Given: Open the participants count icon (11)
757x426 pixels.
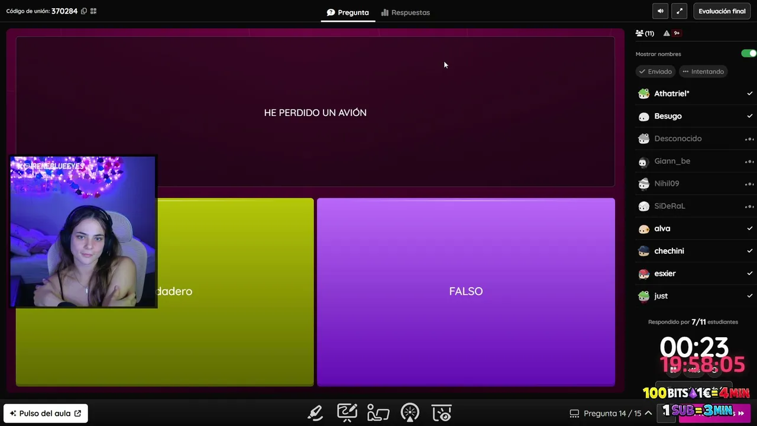Looking at the screenshot, I should (x=645, y=34).
